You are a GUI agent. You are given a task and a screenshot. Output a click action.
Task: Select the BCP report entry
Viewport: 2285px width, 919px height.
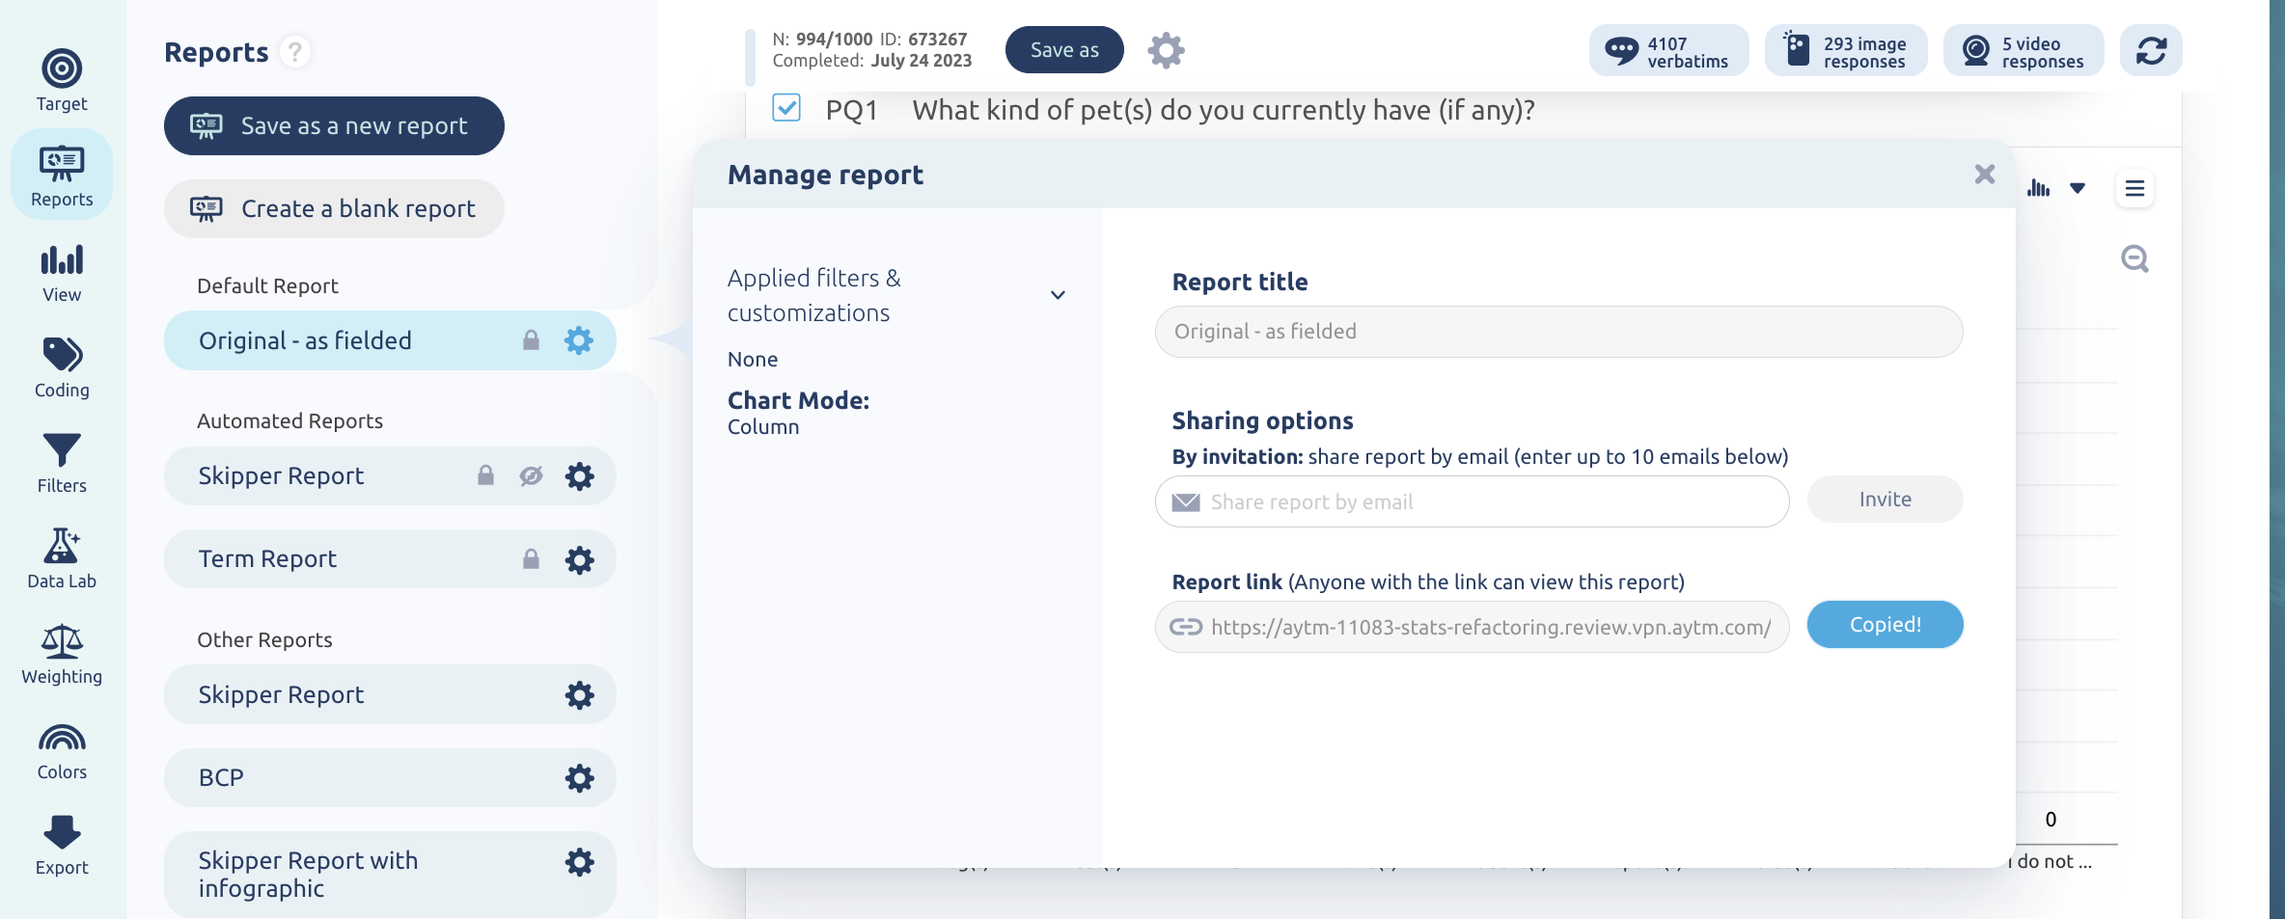[x=390, y=777]
